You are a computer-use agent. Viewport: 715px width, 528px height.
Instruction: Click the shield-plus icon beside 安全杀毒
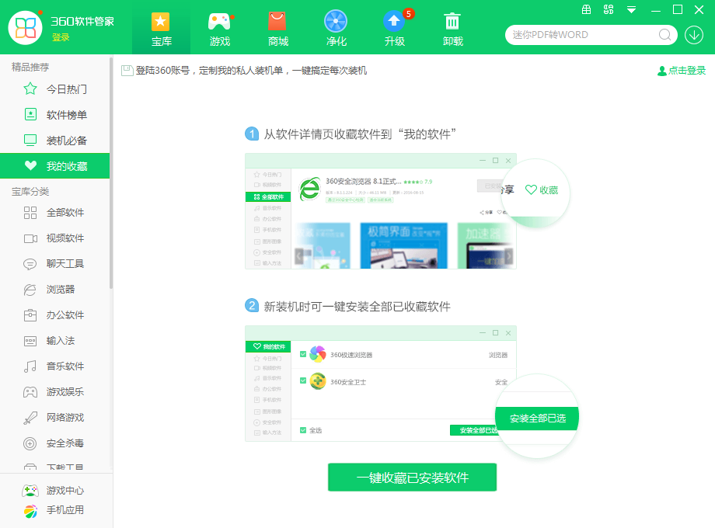pos(30,443)
